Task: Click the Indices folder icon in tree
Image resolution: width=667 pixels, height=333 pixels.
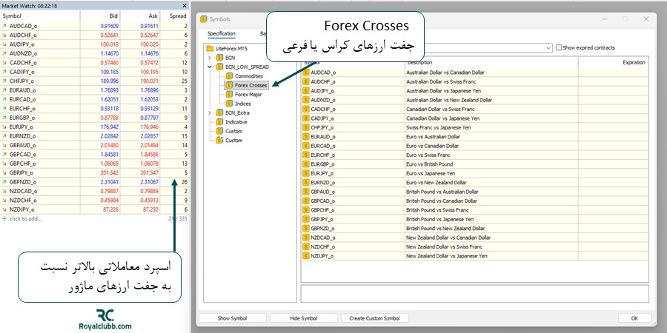Action: (x=229, y=104)
